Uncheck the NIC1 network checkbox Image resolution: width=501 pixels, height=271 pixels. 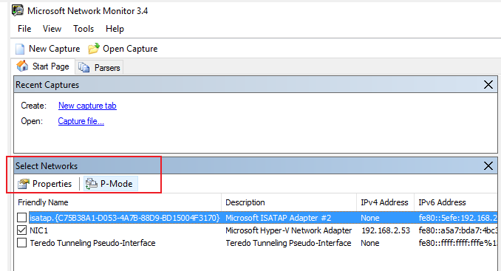click(x=21, y=230)
